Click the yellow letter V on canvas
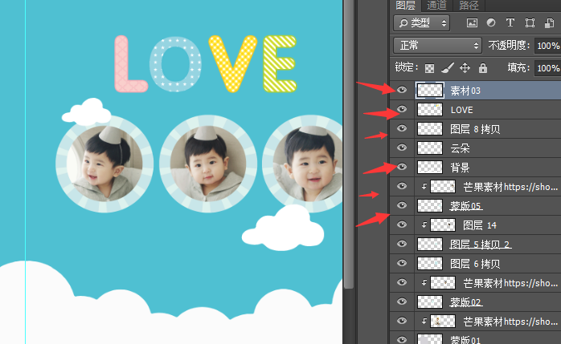Viewport: 561px width, 344px height. click(233, 63)
